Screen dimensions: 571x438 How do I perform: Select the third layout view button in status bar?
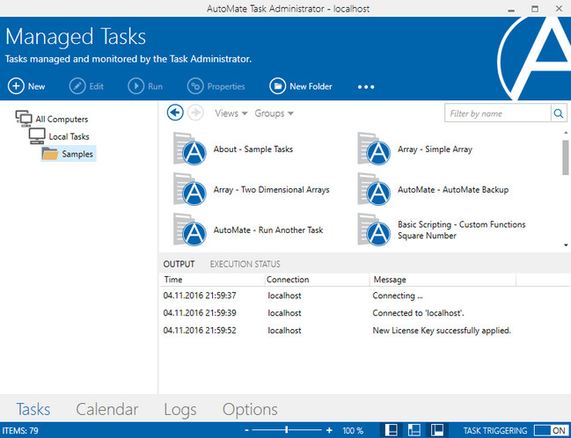[x=436, y=430]
